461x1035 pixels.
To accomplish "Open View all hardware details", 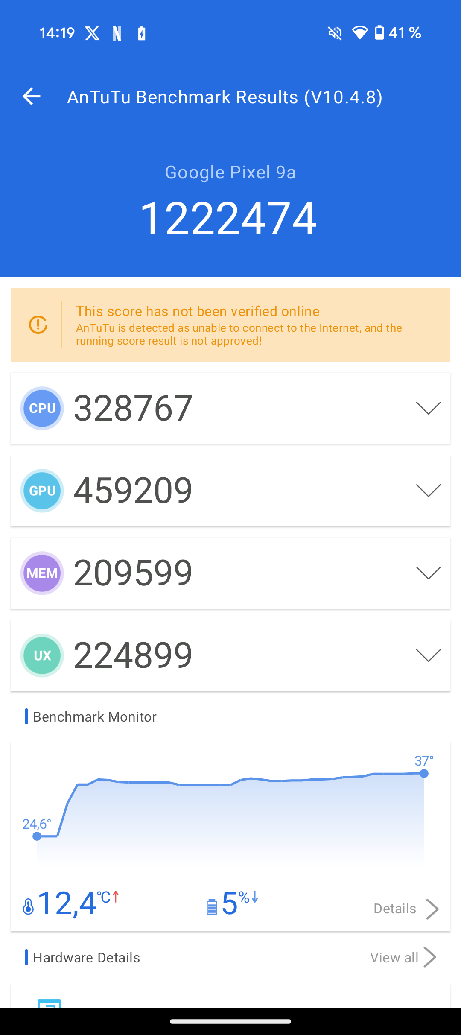I will coord(403,958).
